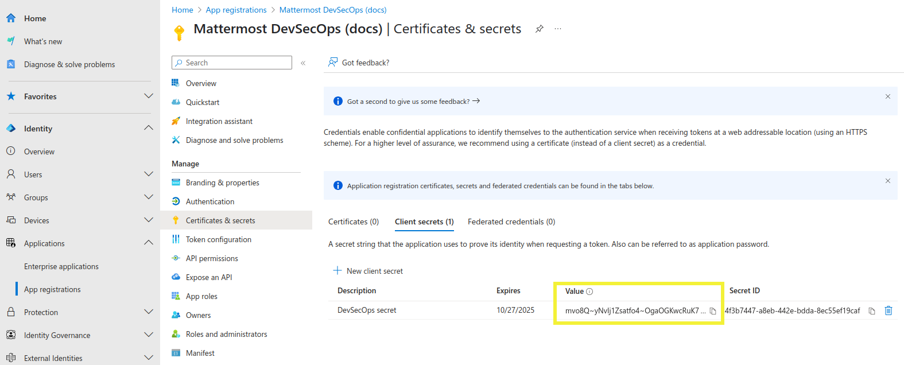
Task: Open the Federated credentials (0) tab
Action: tap(511, 222)
